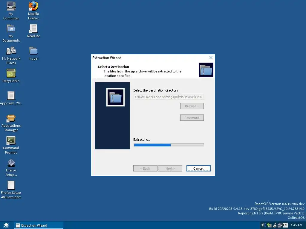Click the 'Select the destination directory' label
The height and width of the screenshot is (229, 306).
[156, 90]
